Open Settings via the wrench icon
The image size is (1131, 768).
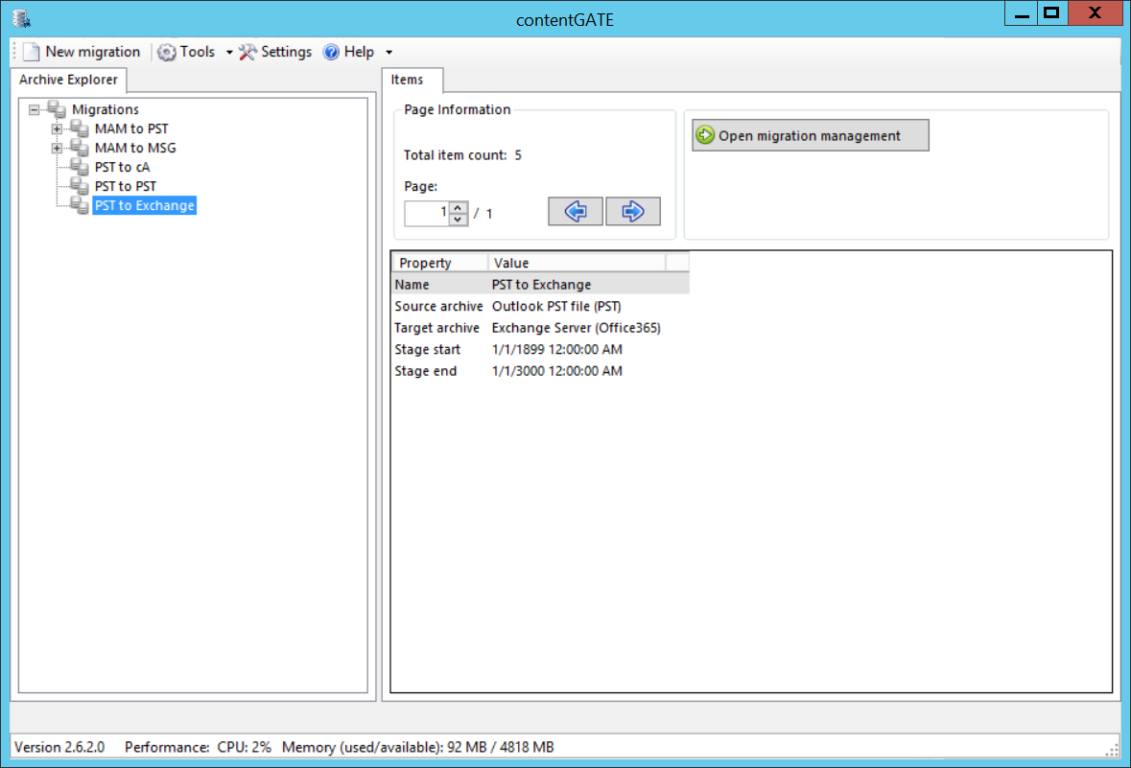(248, 52)
